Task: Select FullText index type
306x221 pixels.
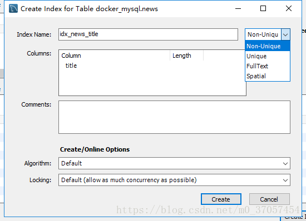Action: [x=268, y=66]
